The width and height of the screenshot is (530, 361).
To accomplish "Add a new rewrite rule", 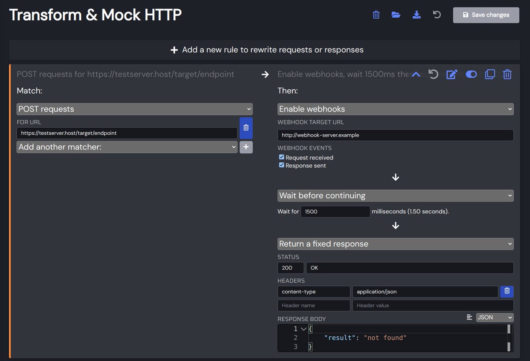I will 265,49.
